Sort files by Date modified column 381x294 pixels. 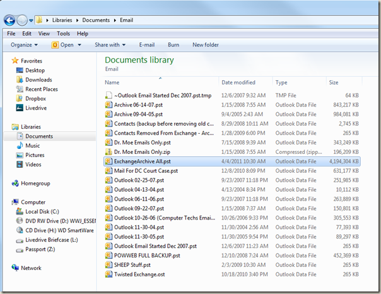click(238, 83)
